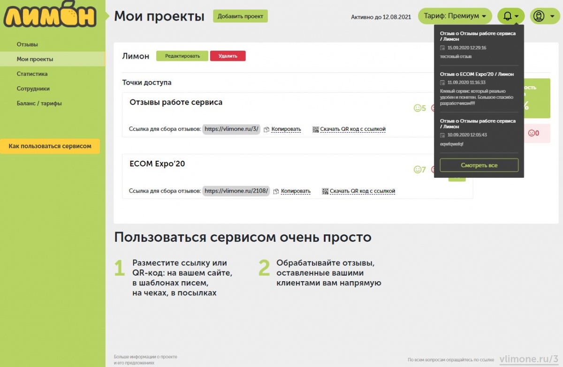Click notification text тестовый отзыв
This screenshot has height=367, width=563.
(x=456, y=56)
